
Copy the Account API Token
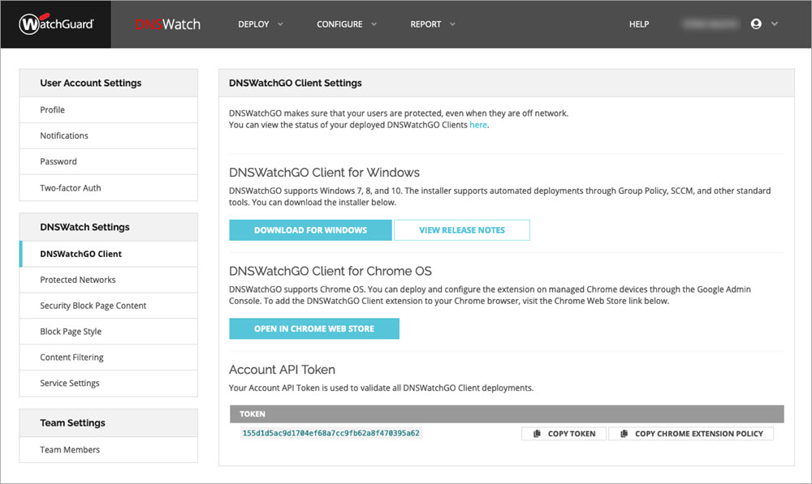[x=564, y=433]
